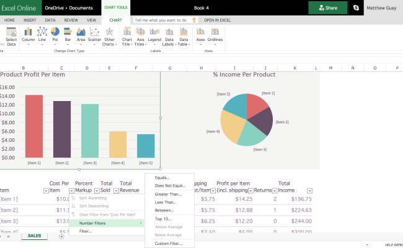403x248 pixels.
Task: Select Greater Than... filter
Action: point(169,194)
